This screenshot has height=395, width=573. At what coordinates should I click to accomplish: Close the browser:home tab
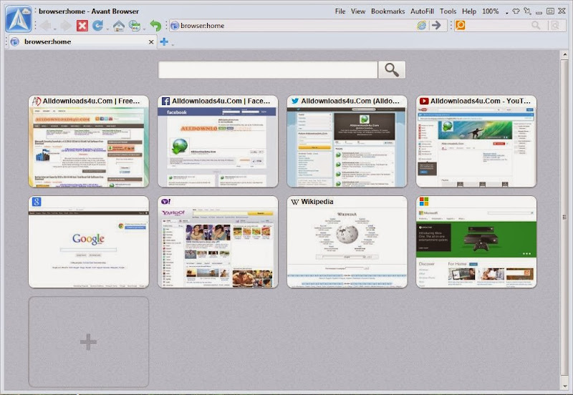[151, 42]
